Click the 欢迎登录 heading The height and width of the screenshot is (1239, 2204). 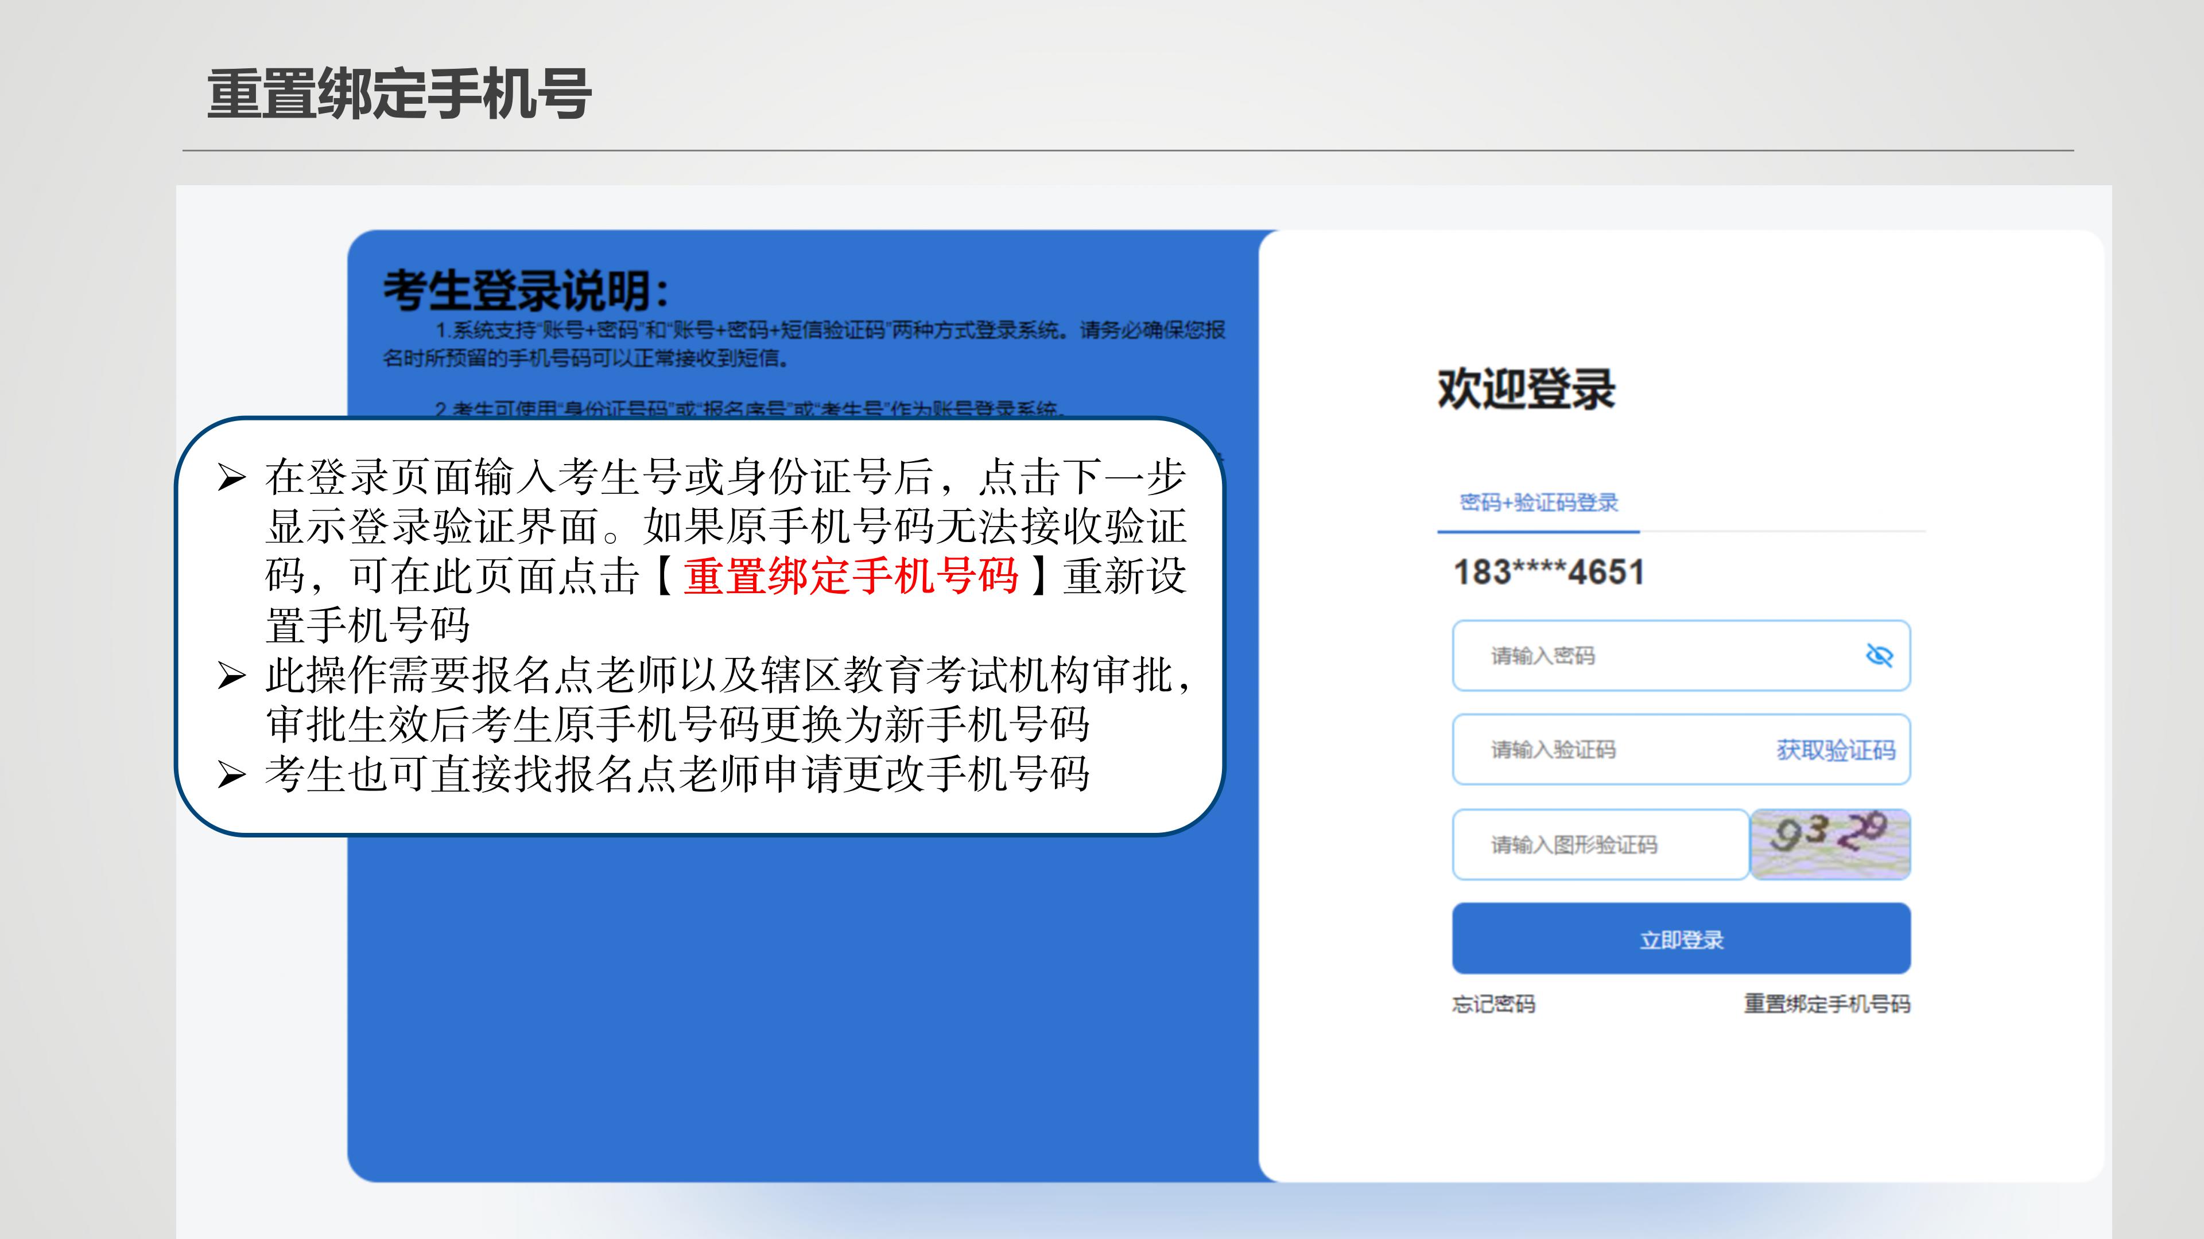coord(1526,389)
